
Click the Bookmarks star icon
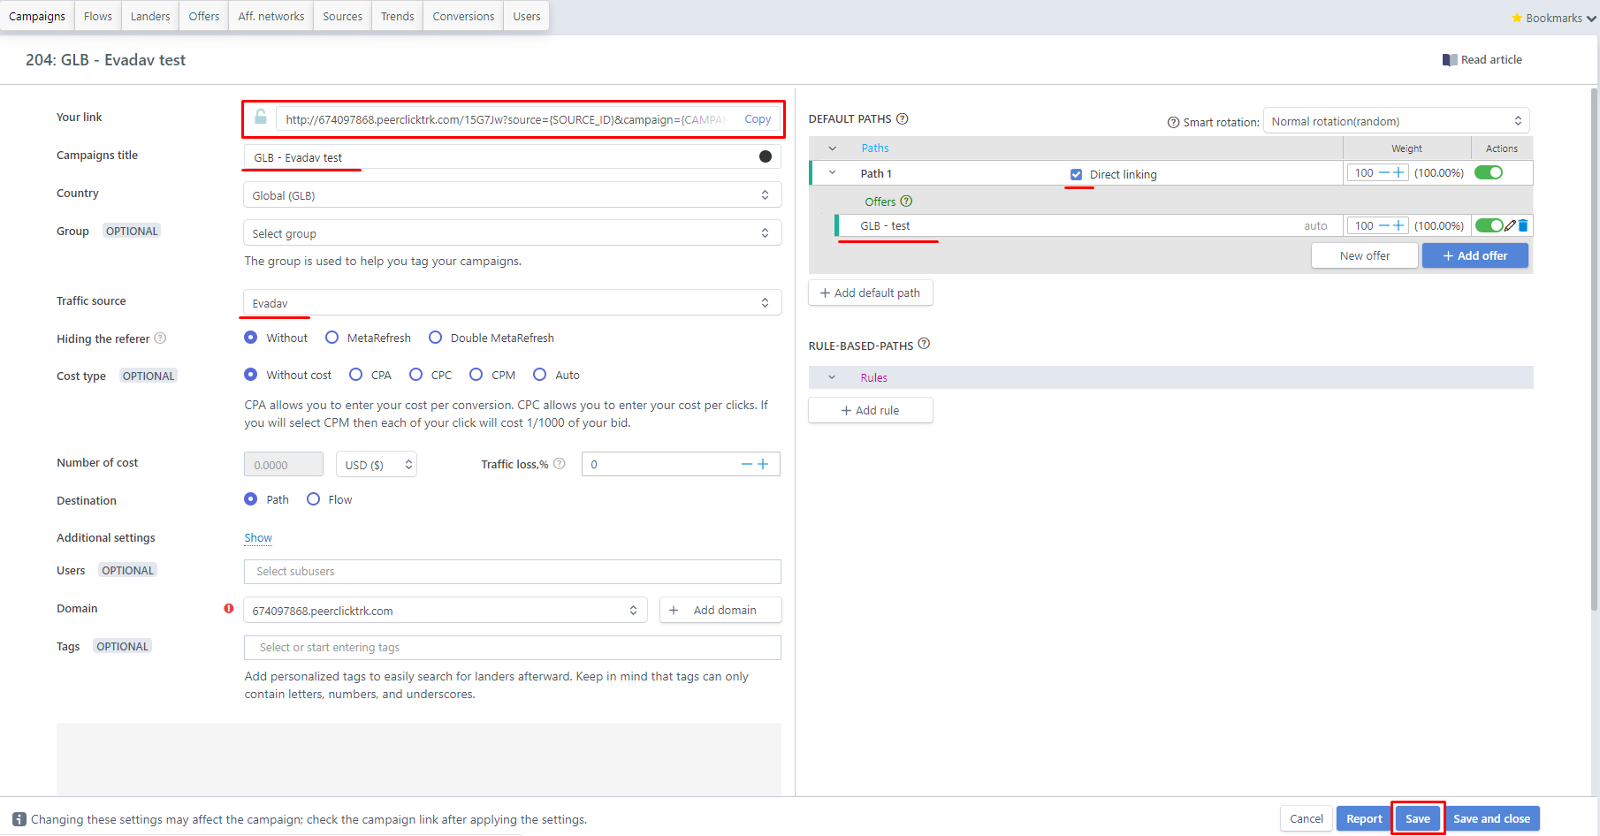(x=1517, y=18)
